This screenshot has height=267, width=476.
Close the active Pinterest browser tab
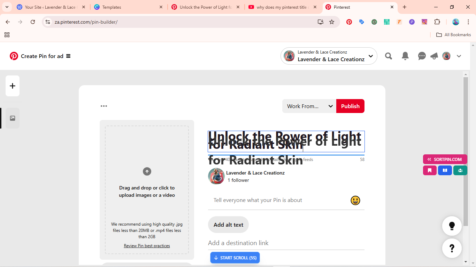(392, 7)
